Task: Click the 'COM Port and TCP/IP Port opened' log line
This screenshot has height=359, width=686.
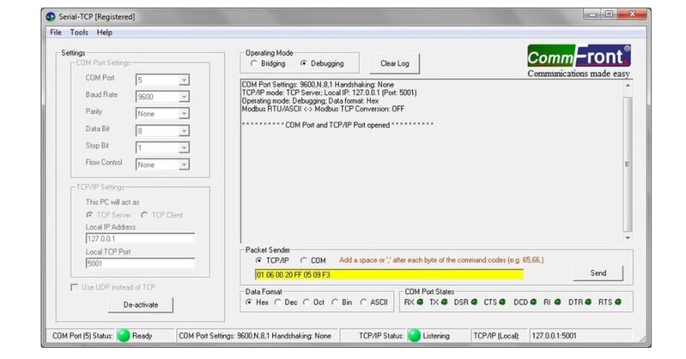Action: (x=337, y=125)
